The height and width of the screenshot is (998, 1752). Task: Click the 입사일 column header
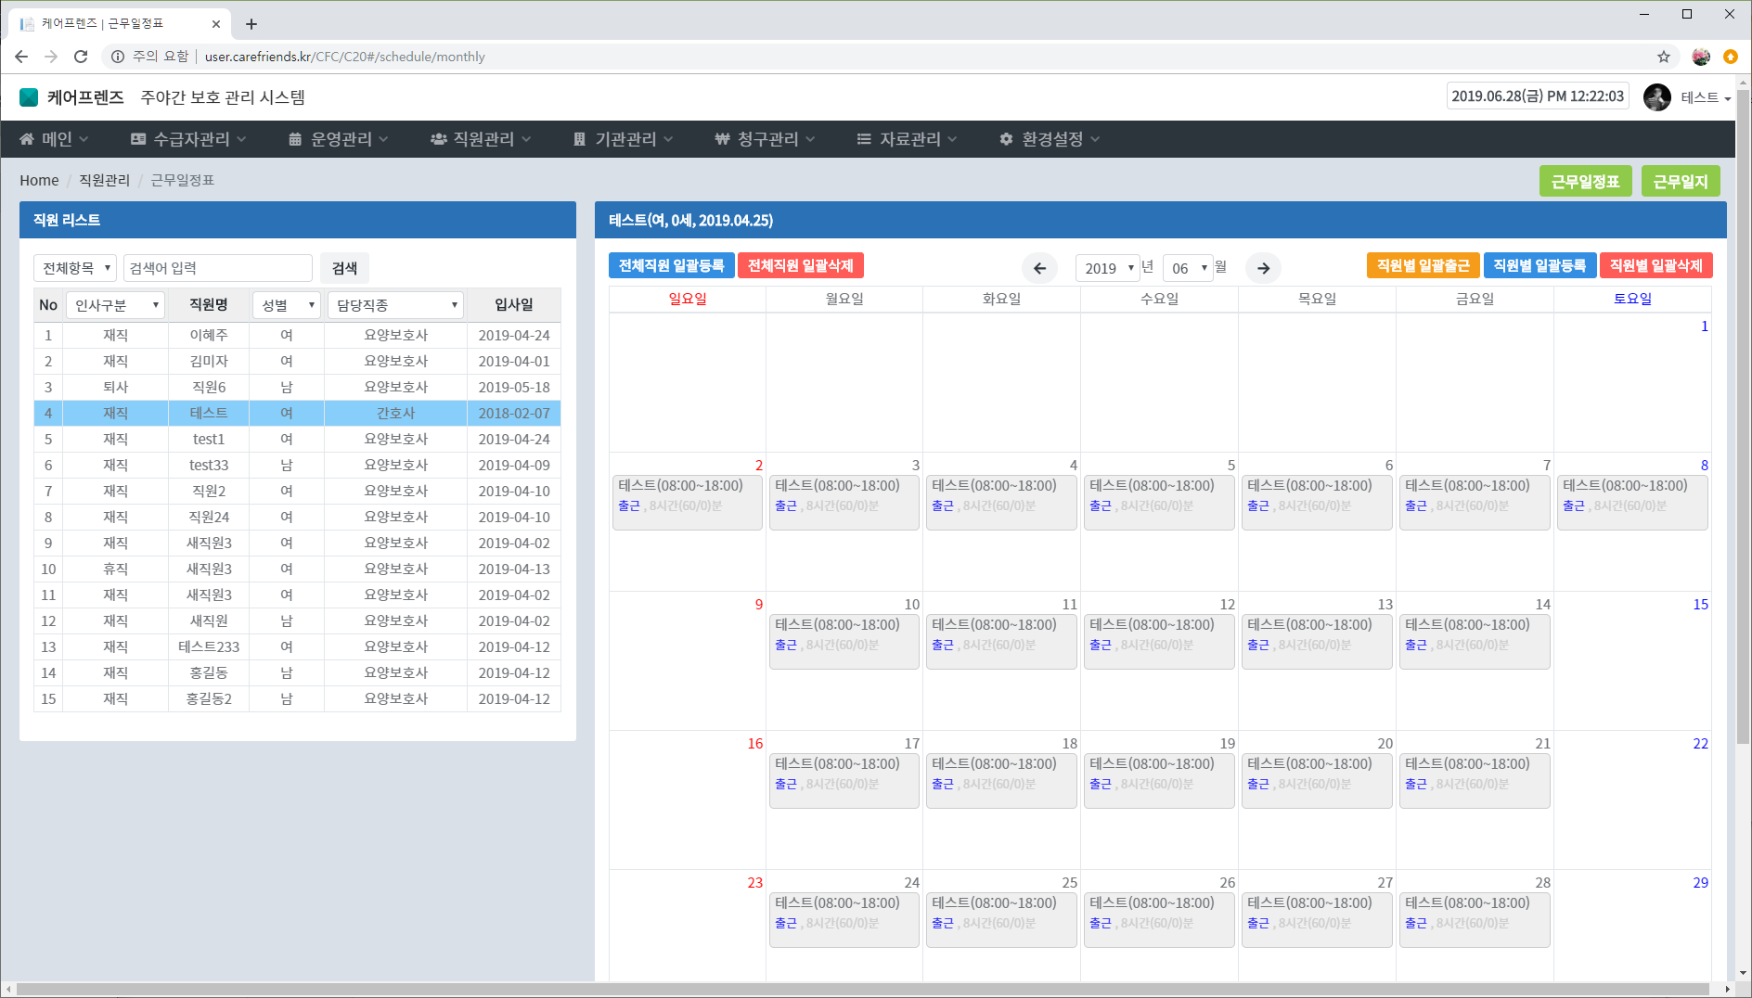(514, 305)
